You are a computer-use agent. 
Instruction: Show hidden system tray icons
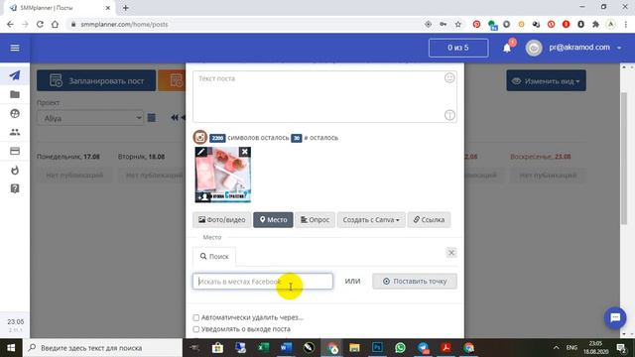click(556, 348)
